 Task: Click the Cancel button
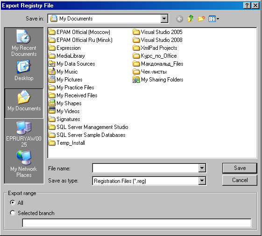click(x=240, y=180)
